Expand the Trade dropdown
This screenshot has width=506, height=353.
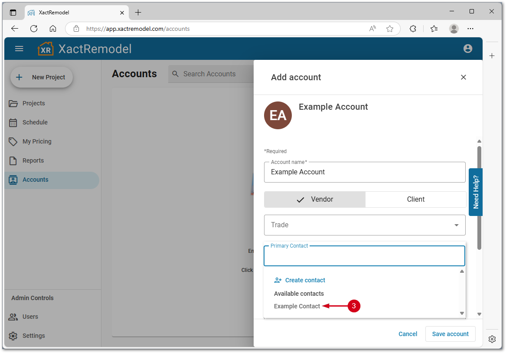(x=365, y=225)
